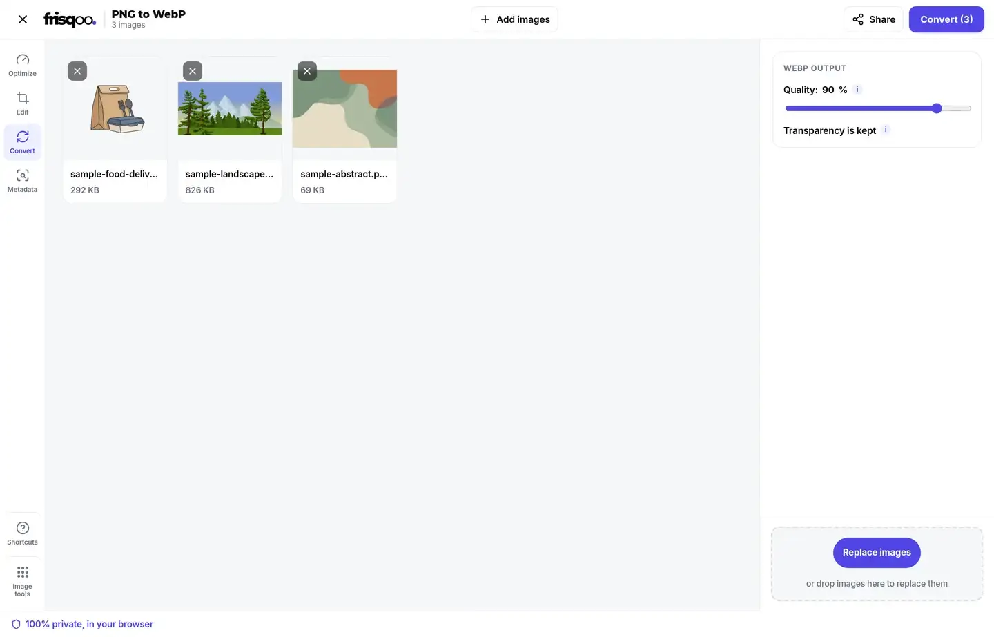
Task: Click the 69 KB file size
Action: (312, 190)
